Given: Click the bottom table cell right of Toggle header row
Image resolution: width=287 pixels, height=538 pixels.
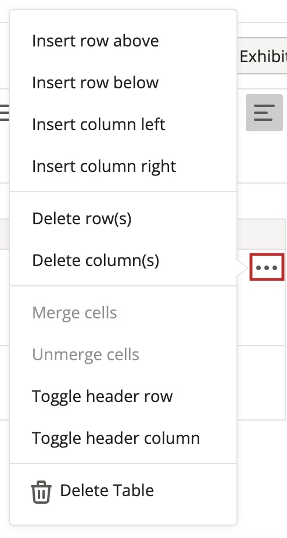Looking at the screenshot, I should pos(261,382).
